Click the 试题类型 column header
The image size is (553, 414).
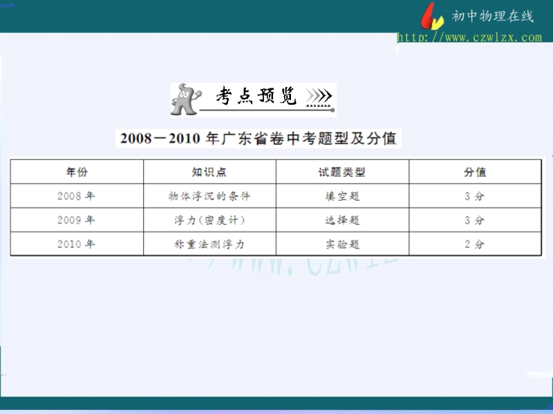[342, 172]
